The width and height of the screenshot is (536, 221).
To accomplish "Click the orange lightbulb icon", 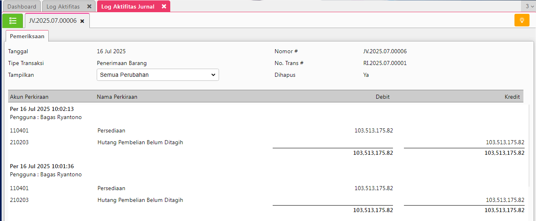I will (522, 20).
